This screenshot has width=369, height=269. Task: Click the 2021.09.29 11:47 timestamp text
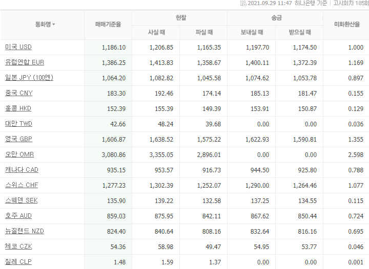(x=270, y=3)
